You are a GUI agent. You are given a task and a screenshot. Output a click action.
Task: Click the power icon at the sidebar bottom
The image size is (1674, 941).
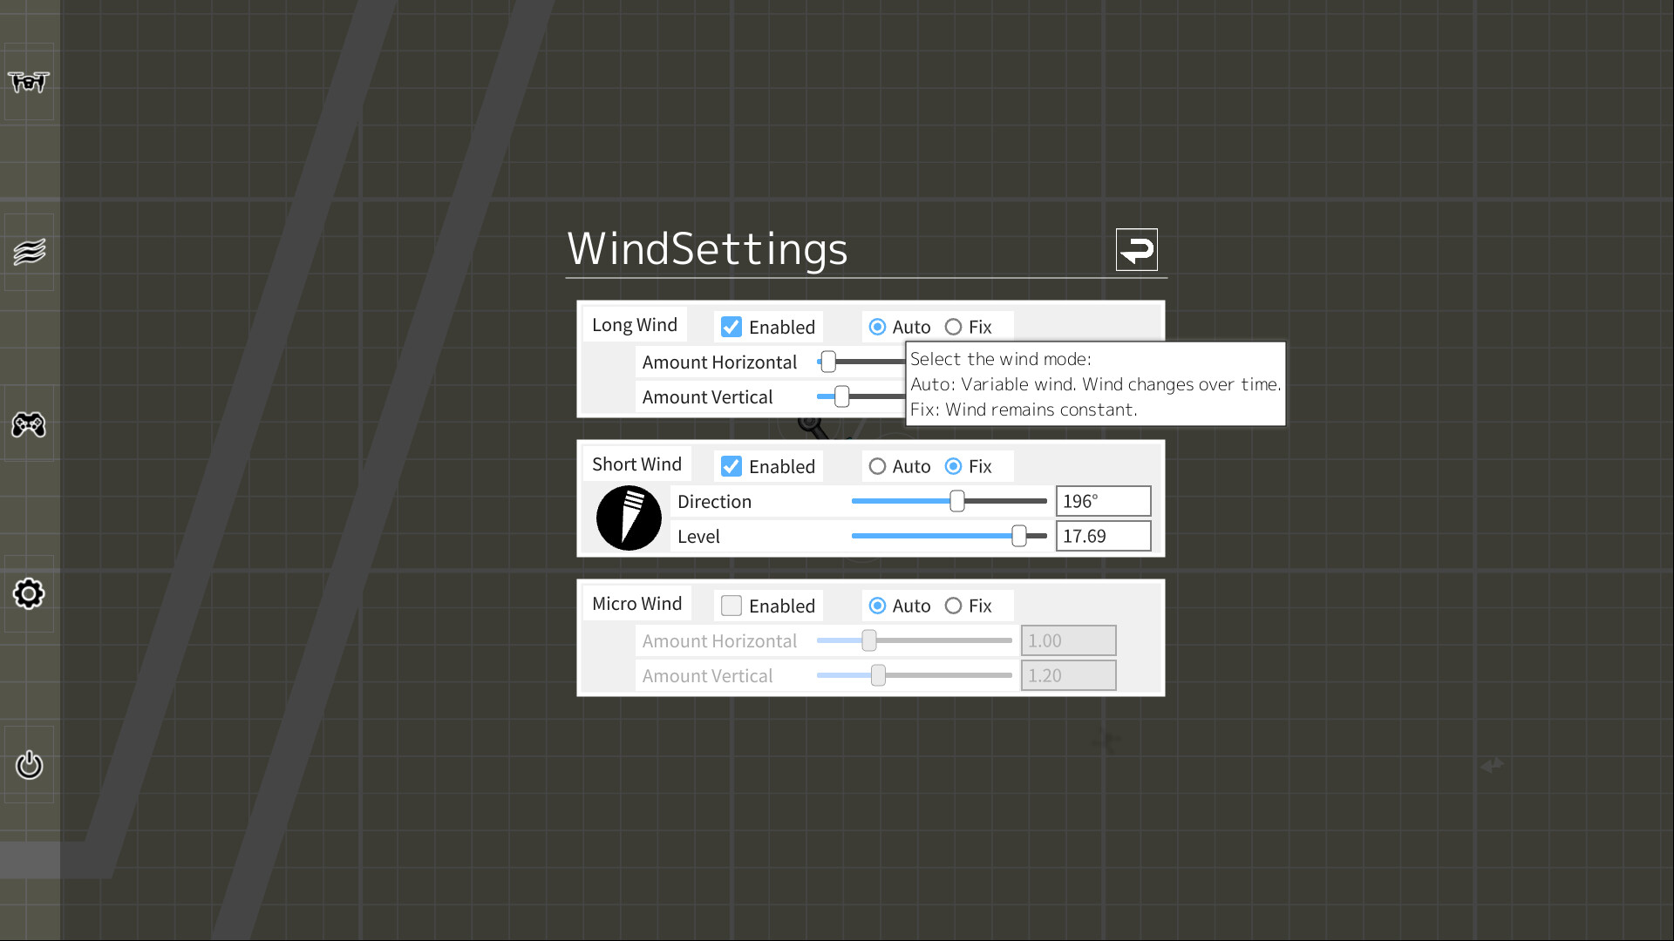pyautogui.click(x=29, y=765)
